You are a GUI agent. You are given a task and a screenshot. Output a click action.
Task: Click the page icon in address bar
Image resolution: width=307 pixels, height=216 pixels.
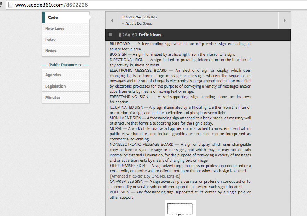[10, 5]
